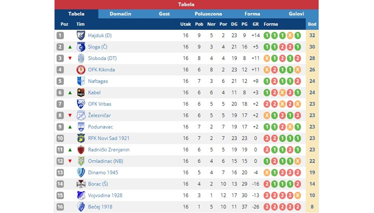Click the RFK Novi Sad 1921 crest
Viewport: 374px width, 213px height.
pyautogui.click(x=81, y=138)
